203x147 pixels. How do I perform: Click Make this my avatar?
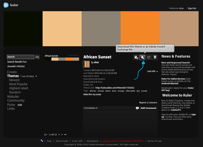tap(92, 95)
